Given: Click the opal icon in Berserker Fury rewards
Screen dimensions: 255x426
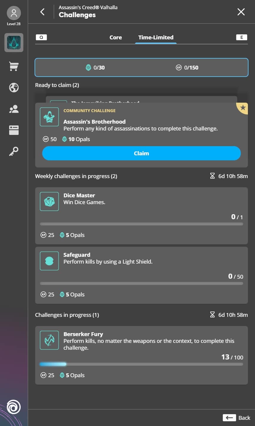Looking at the screenshot, I should pyautogui.click(x=62, y=375).
